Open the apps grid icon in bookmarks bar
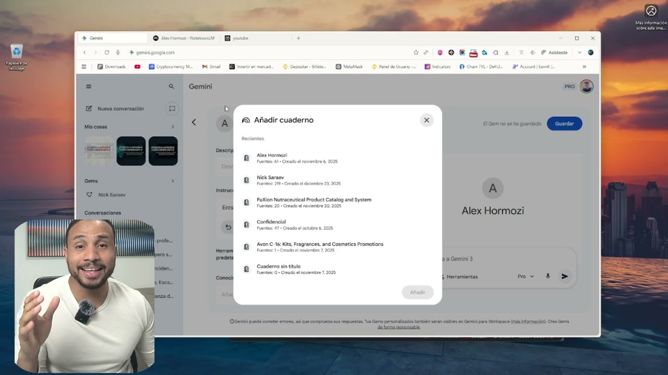The width and height of the screenshot is (668, 375). 84,67
